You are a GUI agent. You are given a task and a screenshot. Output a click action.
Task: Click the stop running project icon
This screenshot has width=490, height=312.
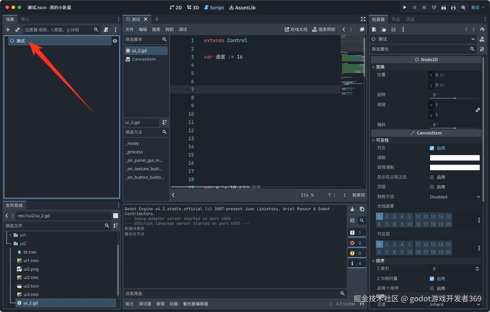pos(424,7)
